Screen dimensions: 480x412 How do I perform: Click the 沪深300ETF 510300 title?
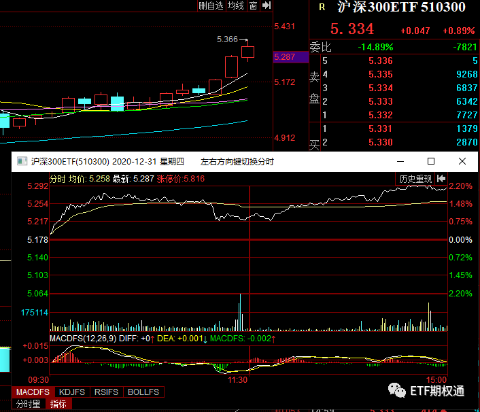point(401,7)
